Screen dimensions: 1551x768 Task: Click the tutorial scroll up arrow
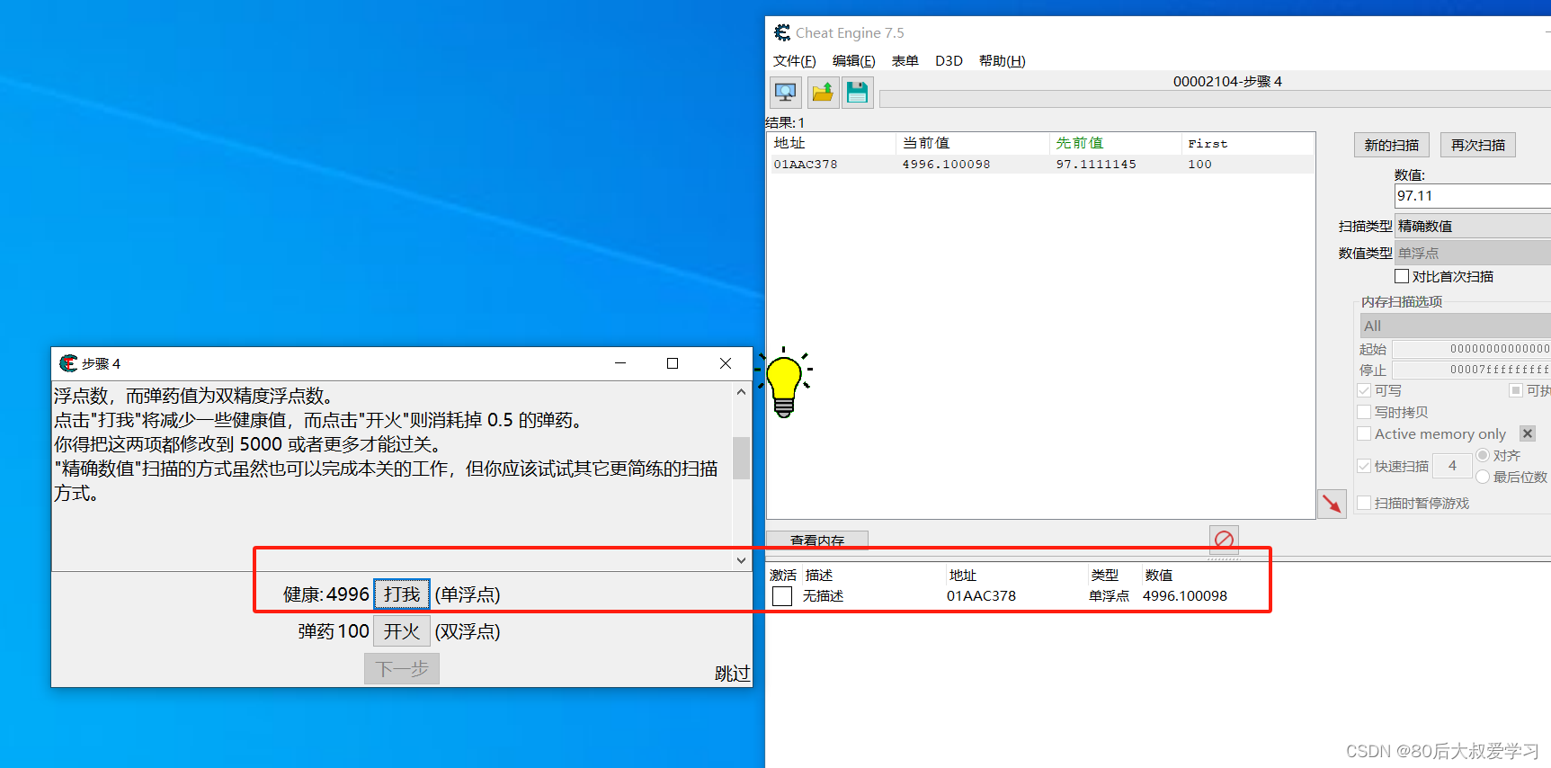pos(741,392)
